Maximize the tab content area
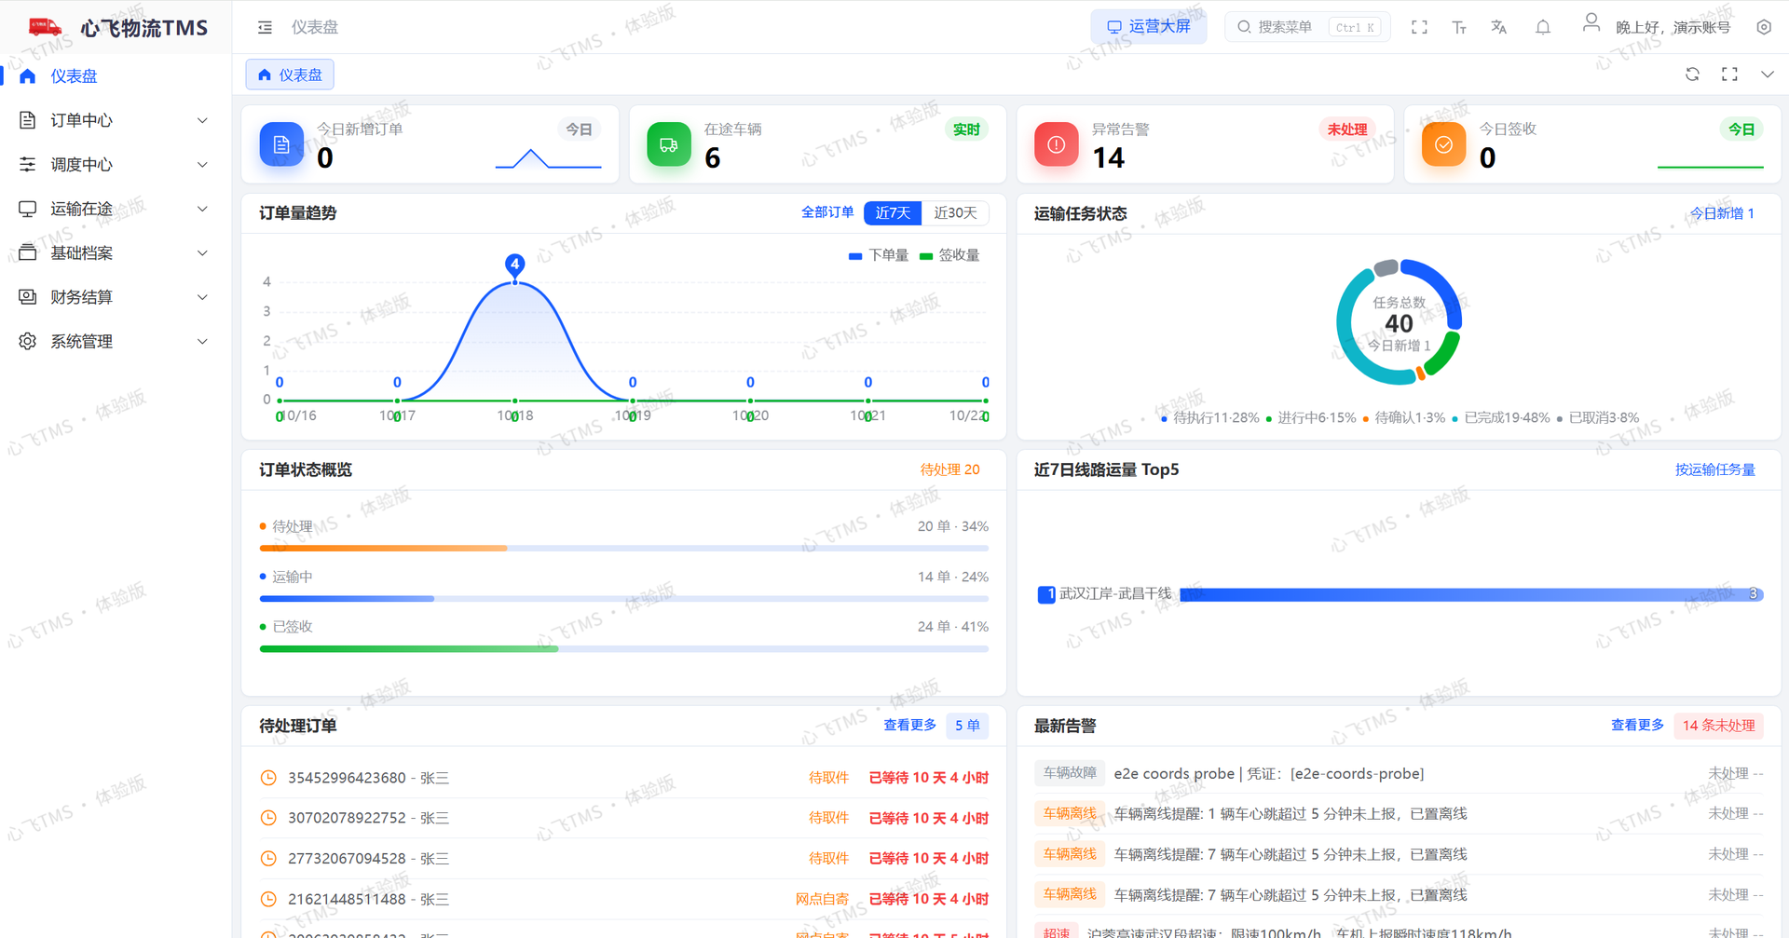Screen dimensions: 1789x938 click(1729, 75)
